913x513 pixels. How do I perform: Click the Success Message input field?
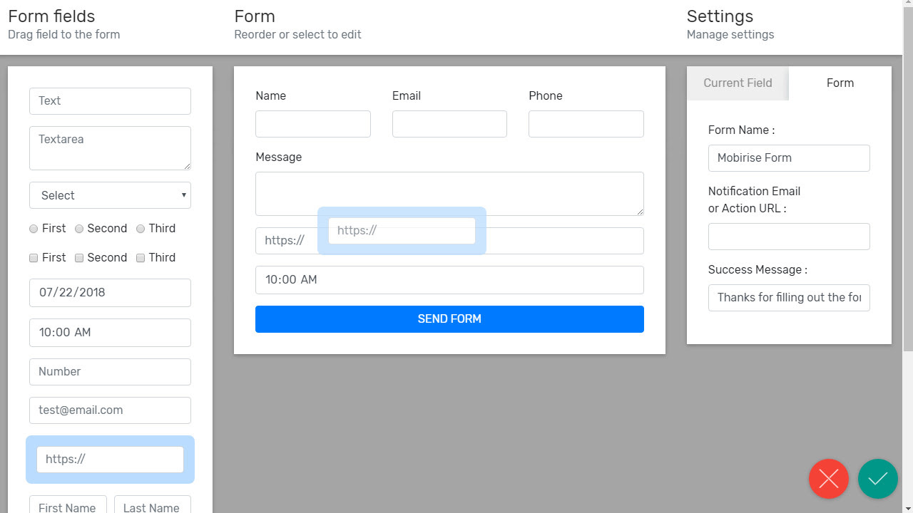(789, 298)
